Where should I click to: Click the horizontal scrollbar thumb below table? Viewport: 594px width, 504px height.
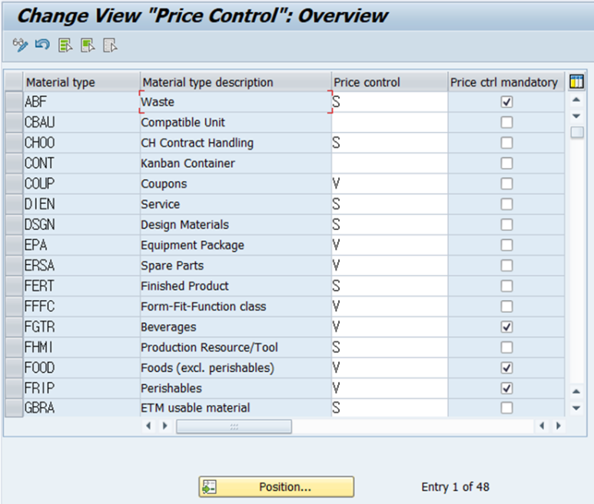(x=234, y=426)
